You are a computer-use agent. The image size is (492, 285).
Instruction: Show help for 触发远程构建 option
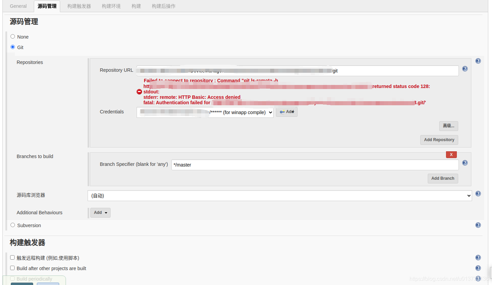pyautogui.click(x=478, y=258)
